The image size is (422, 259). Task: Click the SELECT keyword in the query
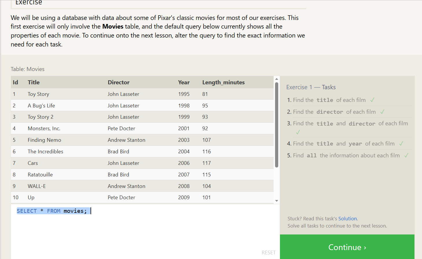coord(27,211)
